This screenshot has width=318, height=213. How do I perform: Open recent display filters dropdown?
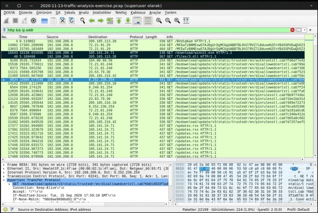pos(304,30)
